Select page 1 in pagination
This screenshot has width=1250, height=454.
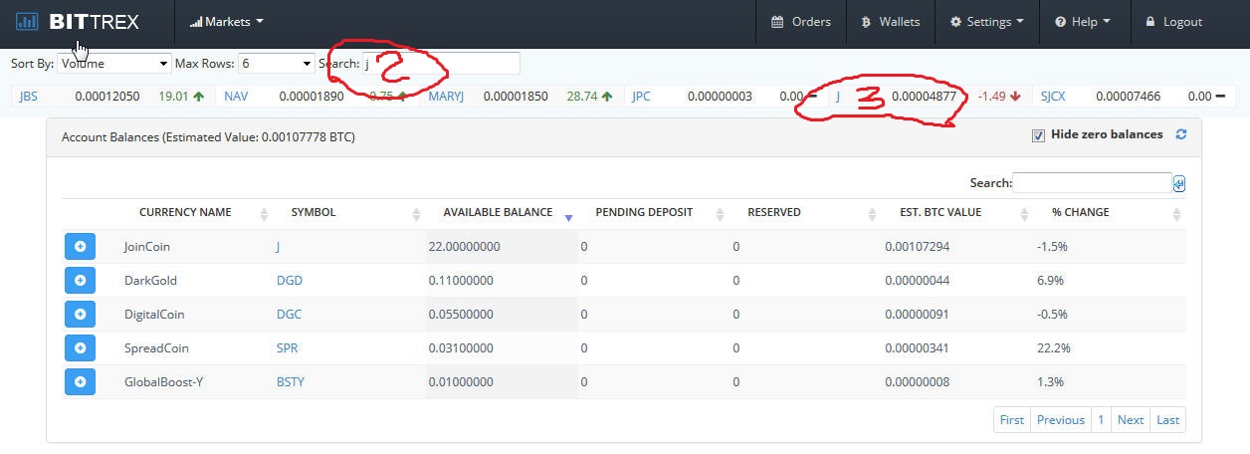coord(1102,420)
